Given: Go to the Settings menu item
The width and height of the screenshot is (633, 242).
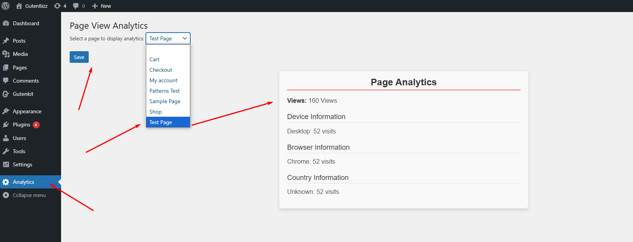Looking at the screenshot, I should [x=23, y=164].
